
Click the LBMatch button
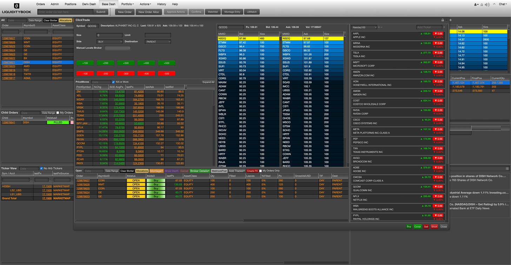pos(252,12)
